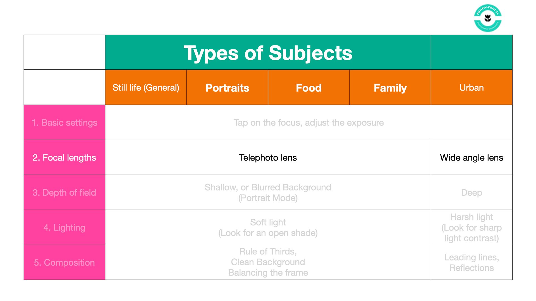This screenshot has width=536, height=301.
Task: Select the Basic settings row label
Action: (64, 123)
